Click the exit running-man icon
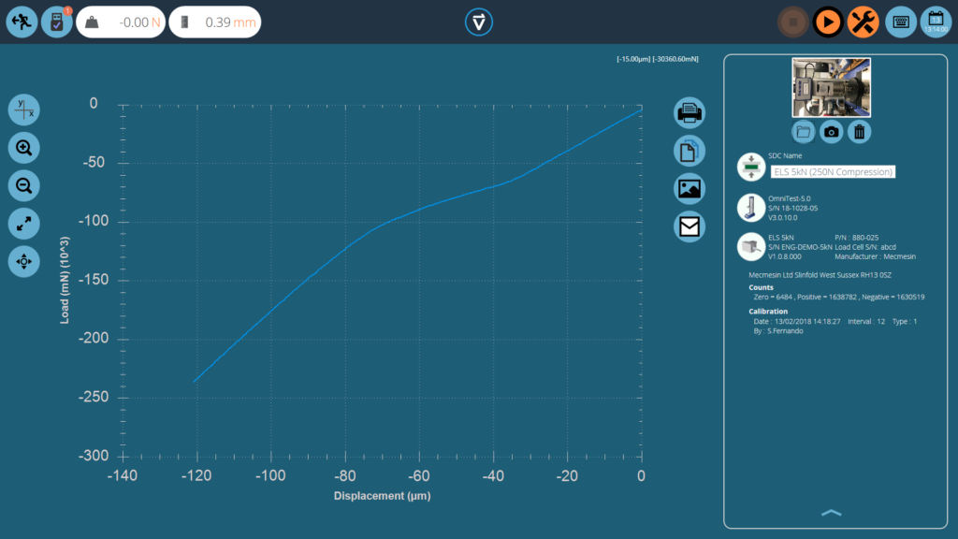The width and height of the screenshot is (958, 539). [22, 22]
